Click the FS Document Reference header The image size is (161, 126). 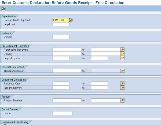15,46
